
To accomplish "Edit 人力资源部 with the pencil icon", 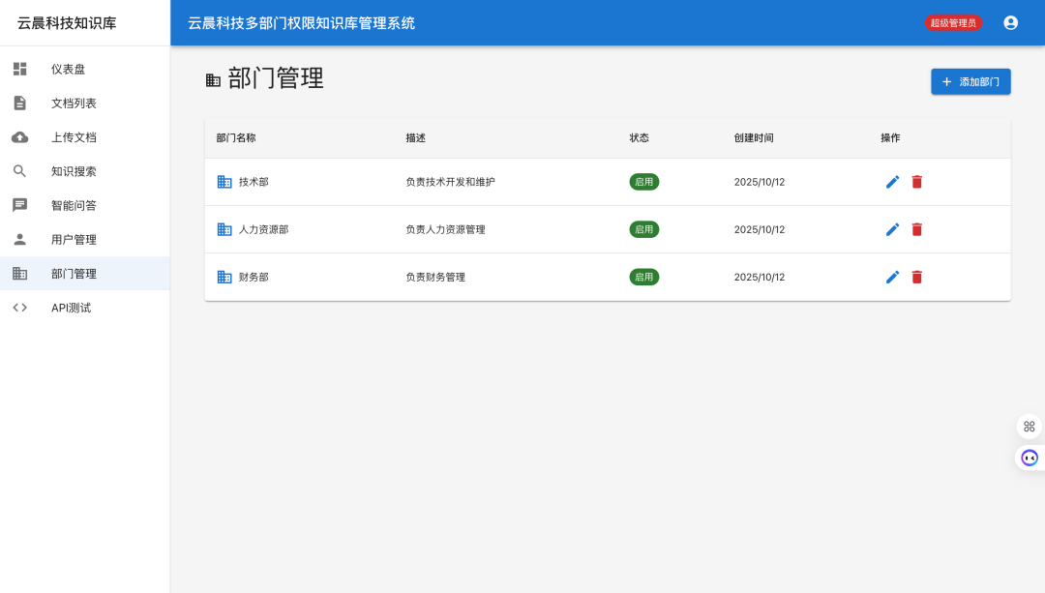I will point(892,229).
